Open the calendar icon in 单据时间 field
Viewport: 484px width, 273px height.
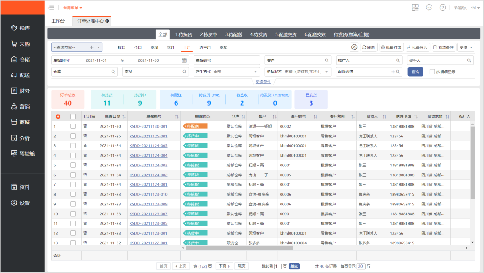[x=184, y=60]
